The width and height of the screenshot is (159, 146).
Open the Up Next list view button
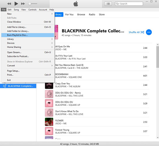(x=108, y=4)
